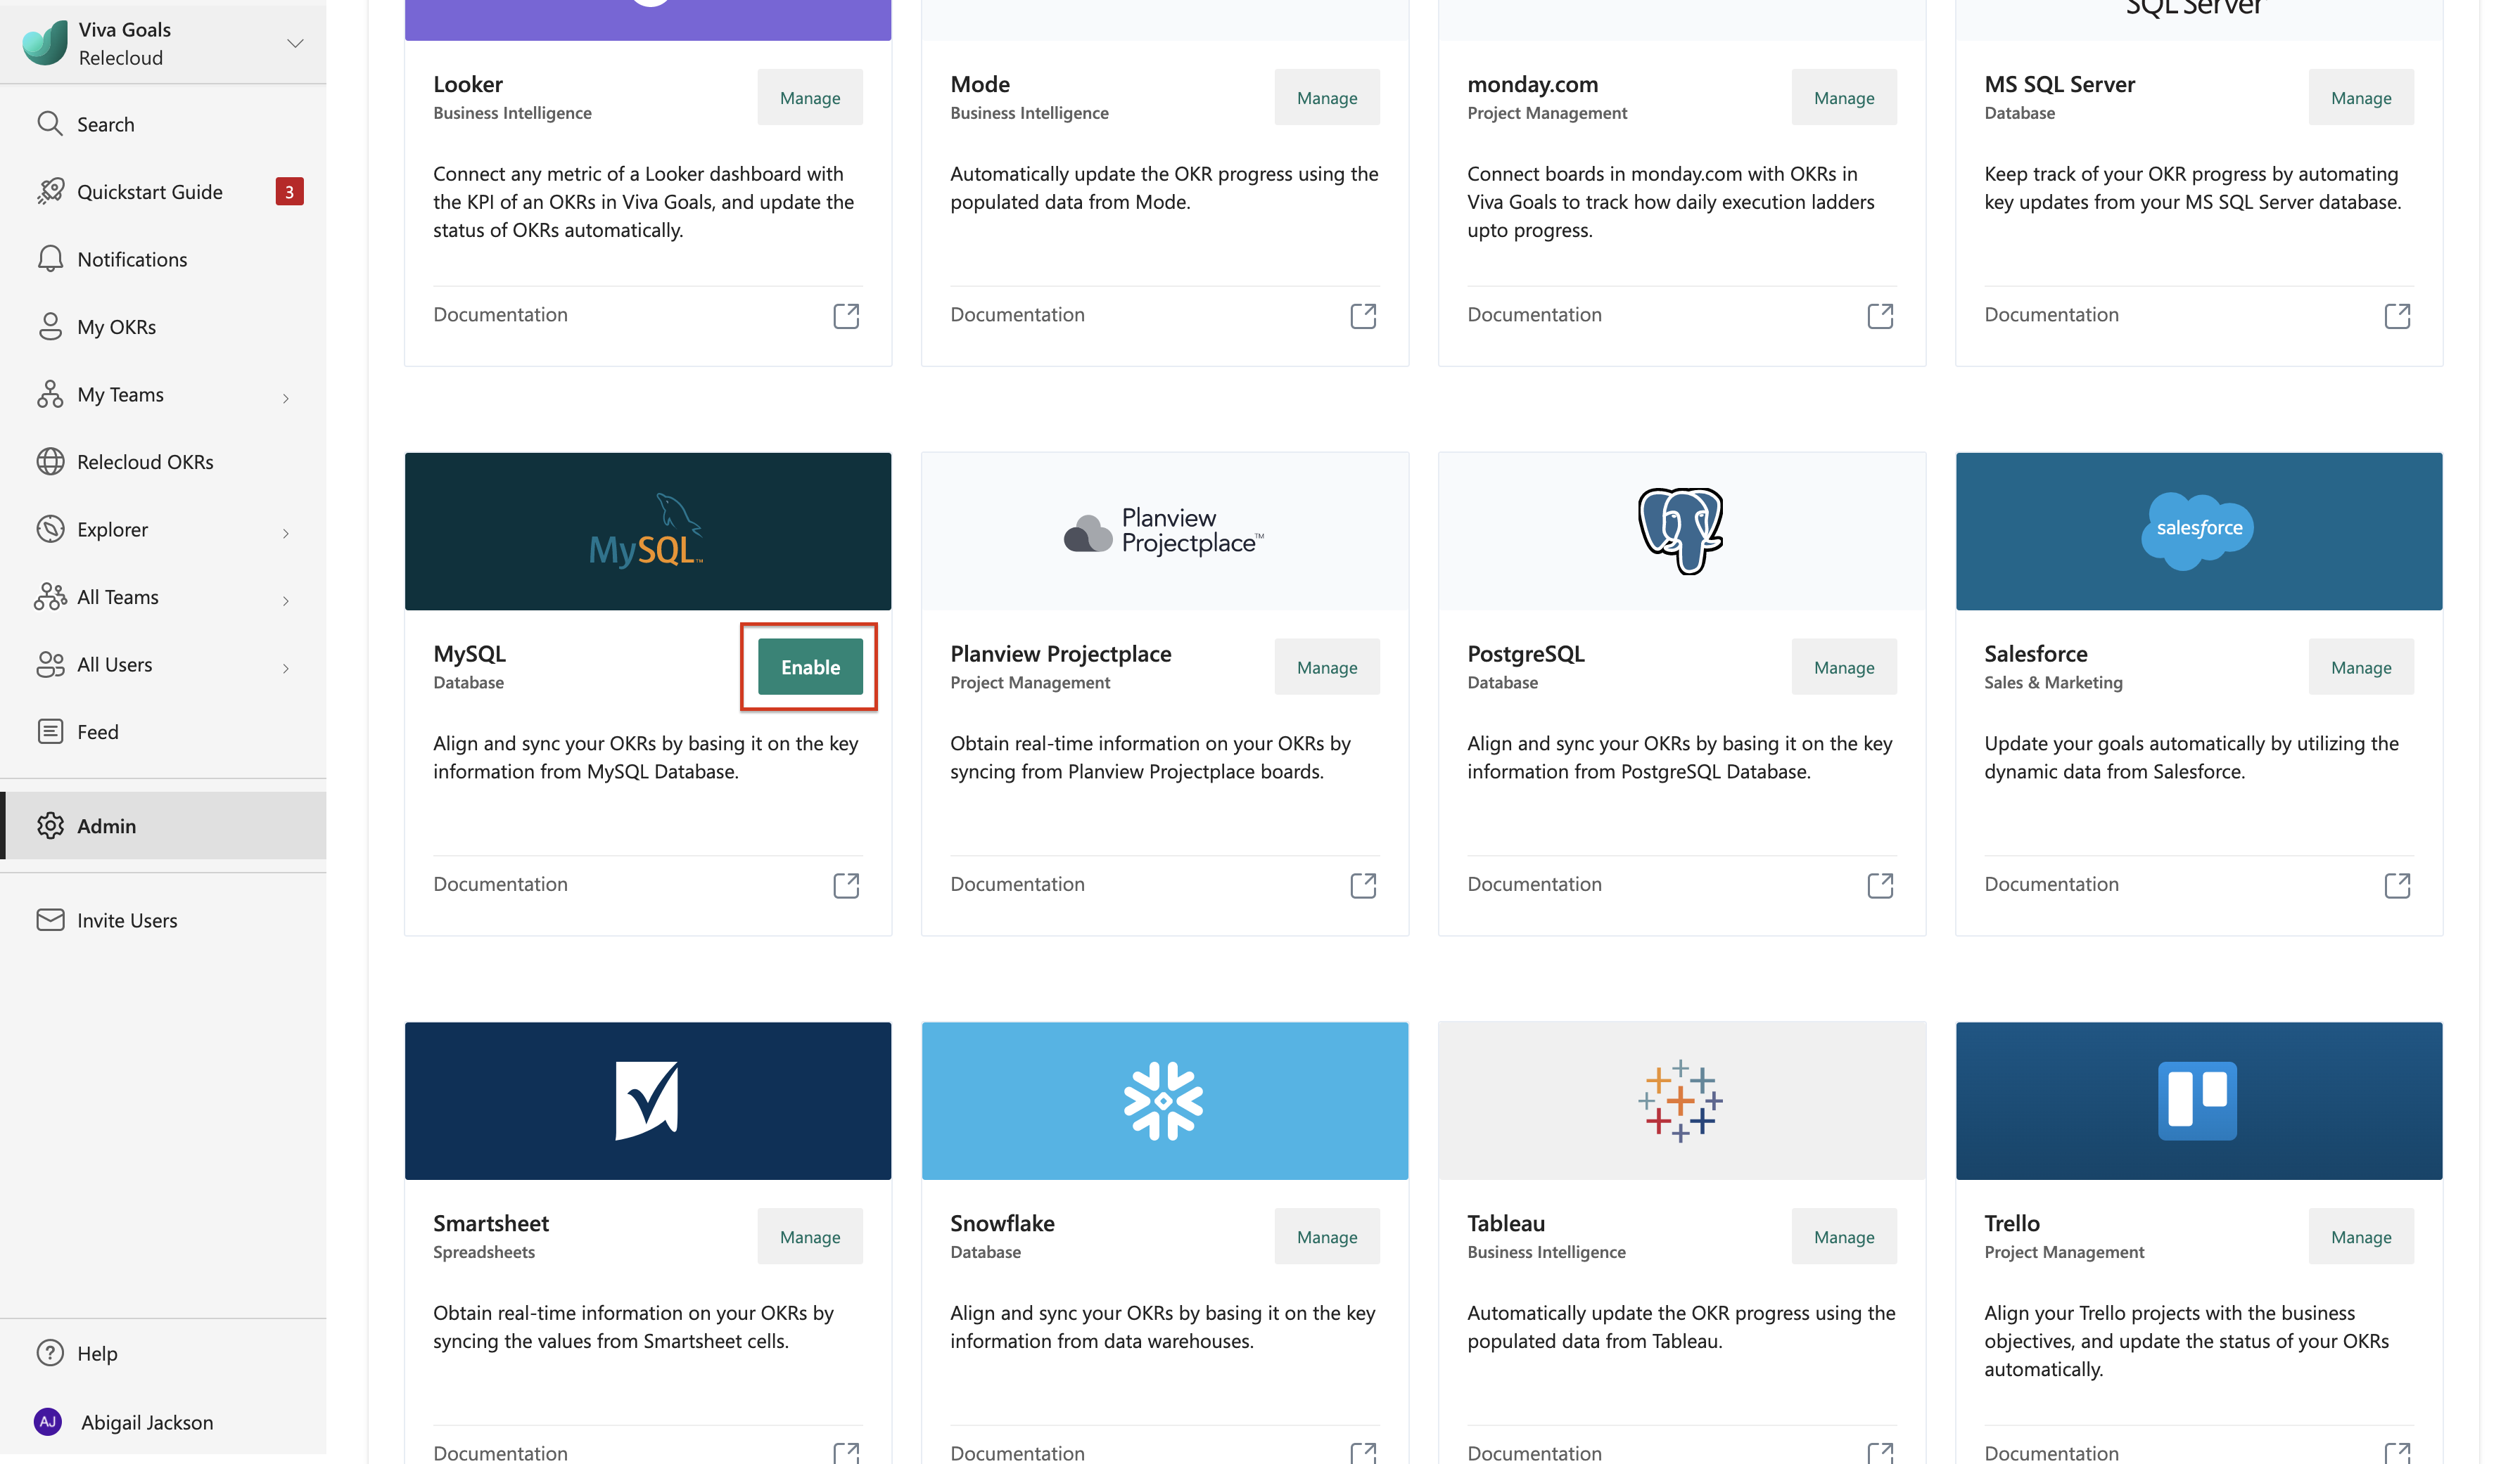Open the Feed menu item
Viewport: 2520px width, 1464px height.
[x=163, y=731]
